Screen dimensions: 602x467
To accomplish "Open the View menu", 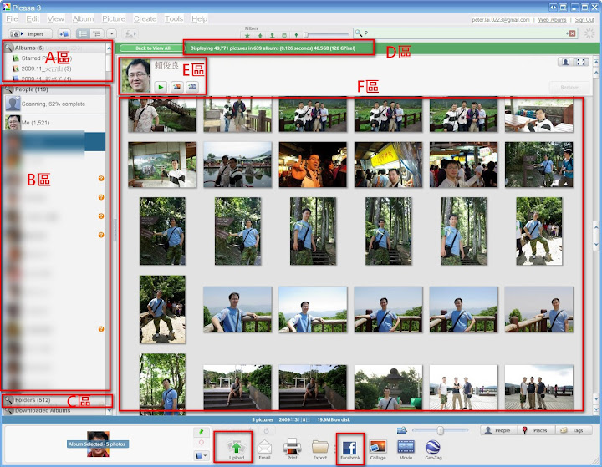I will (56, 18).
